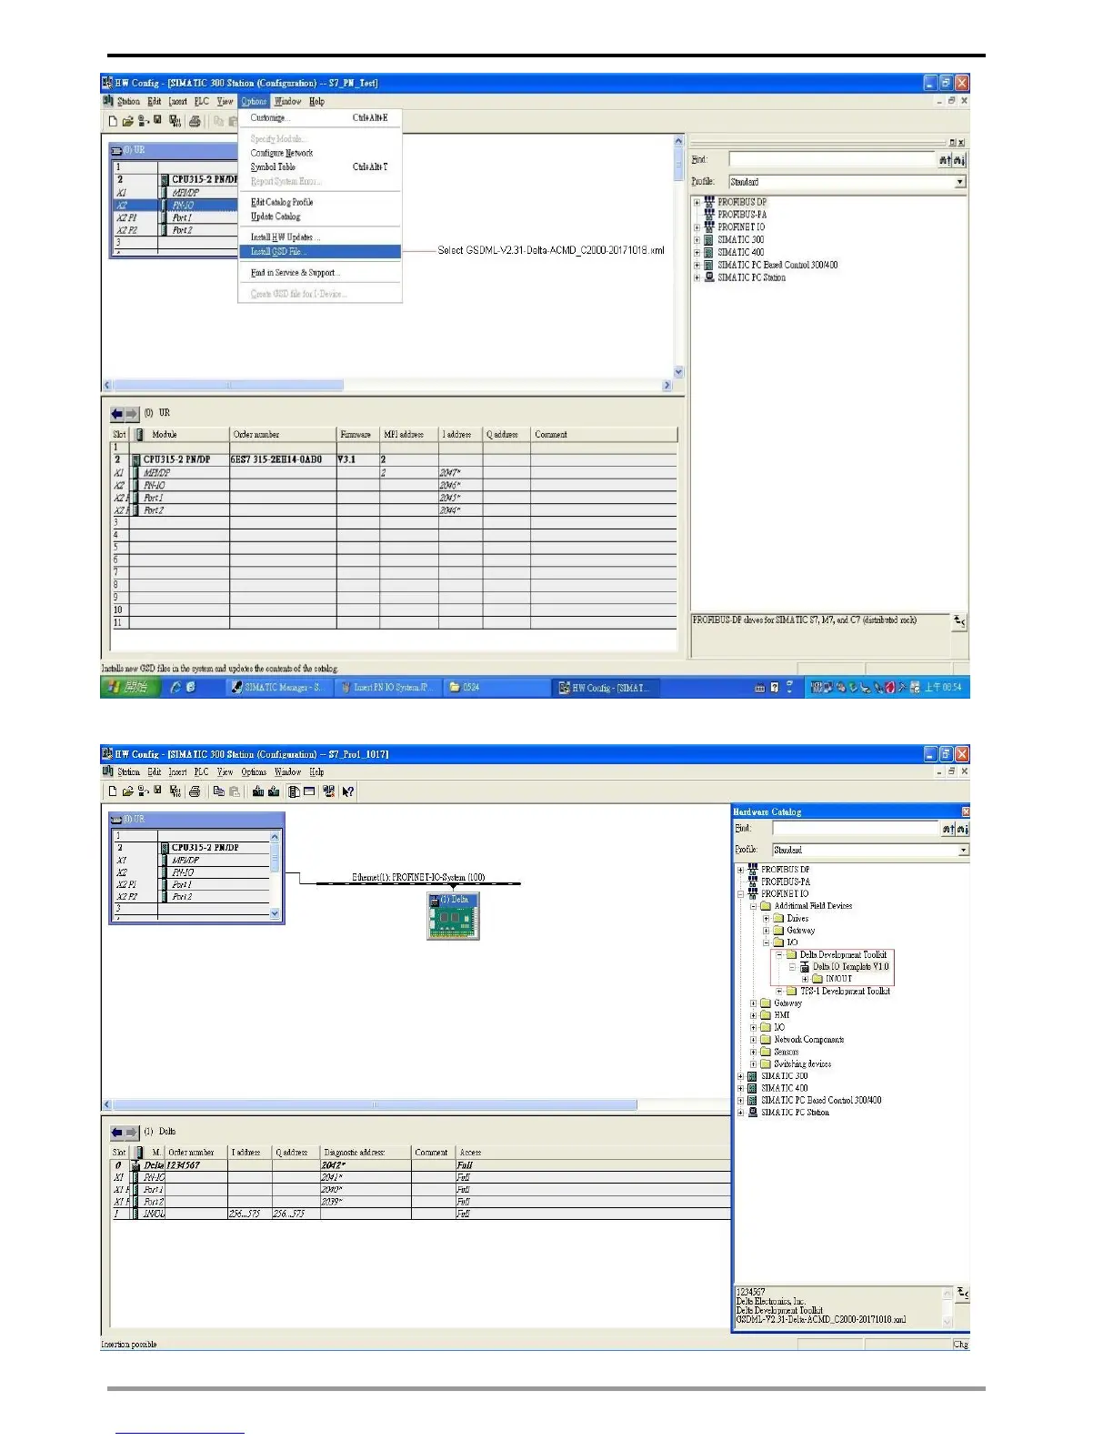Expand the Drives folder
Viewport: 1113px width, 1441px height.
tap(766, 919)
